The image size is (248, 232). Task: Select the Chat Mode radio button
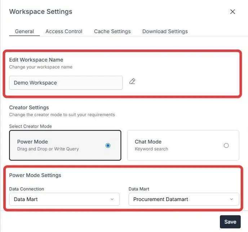(226, 145)
